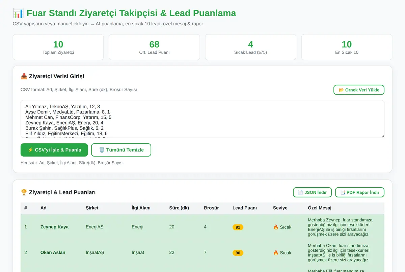Select the En Sıcak 10 stat card
This screenshot has height=272, width=405.
point(347,47)
